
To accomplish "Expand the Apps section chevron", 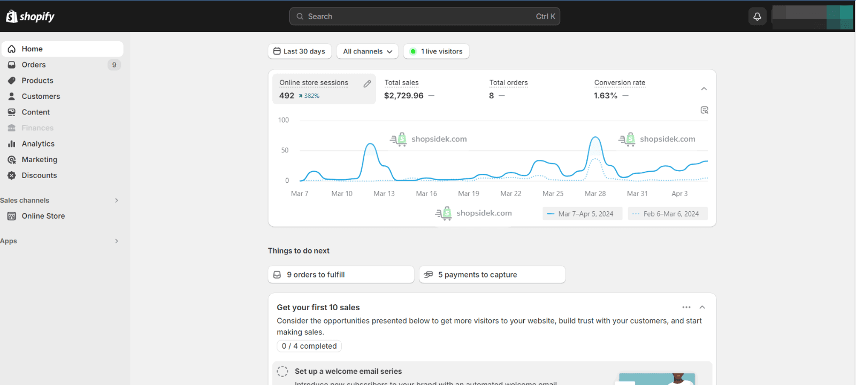I will (x=116, y=241).
